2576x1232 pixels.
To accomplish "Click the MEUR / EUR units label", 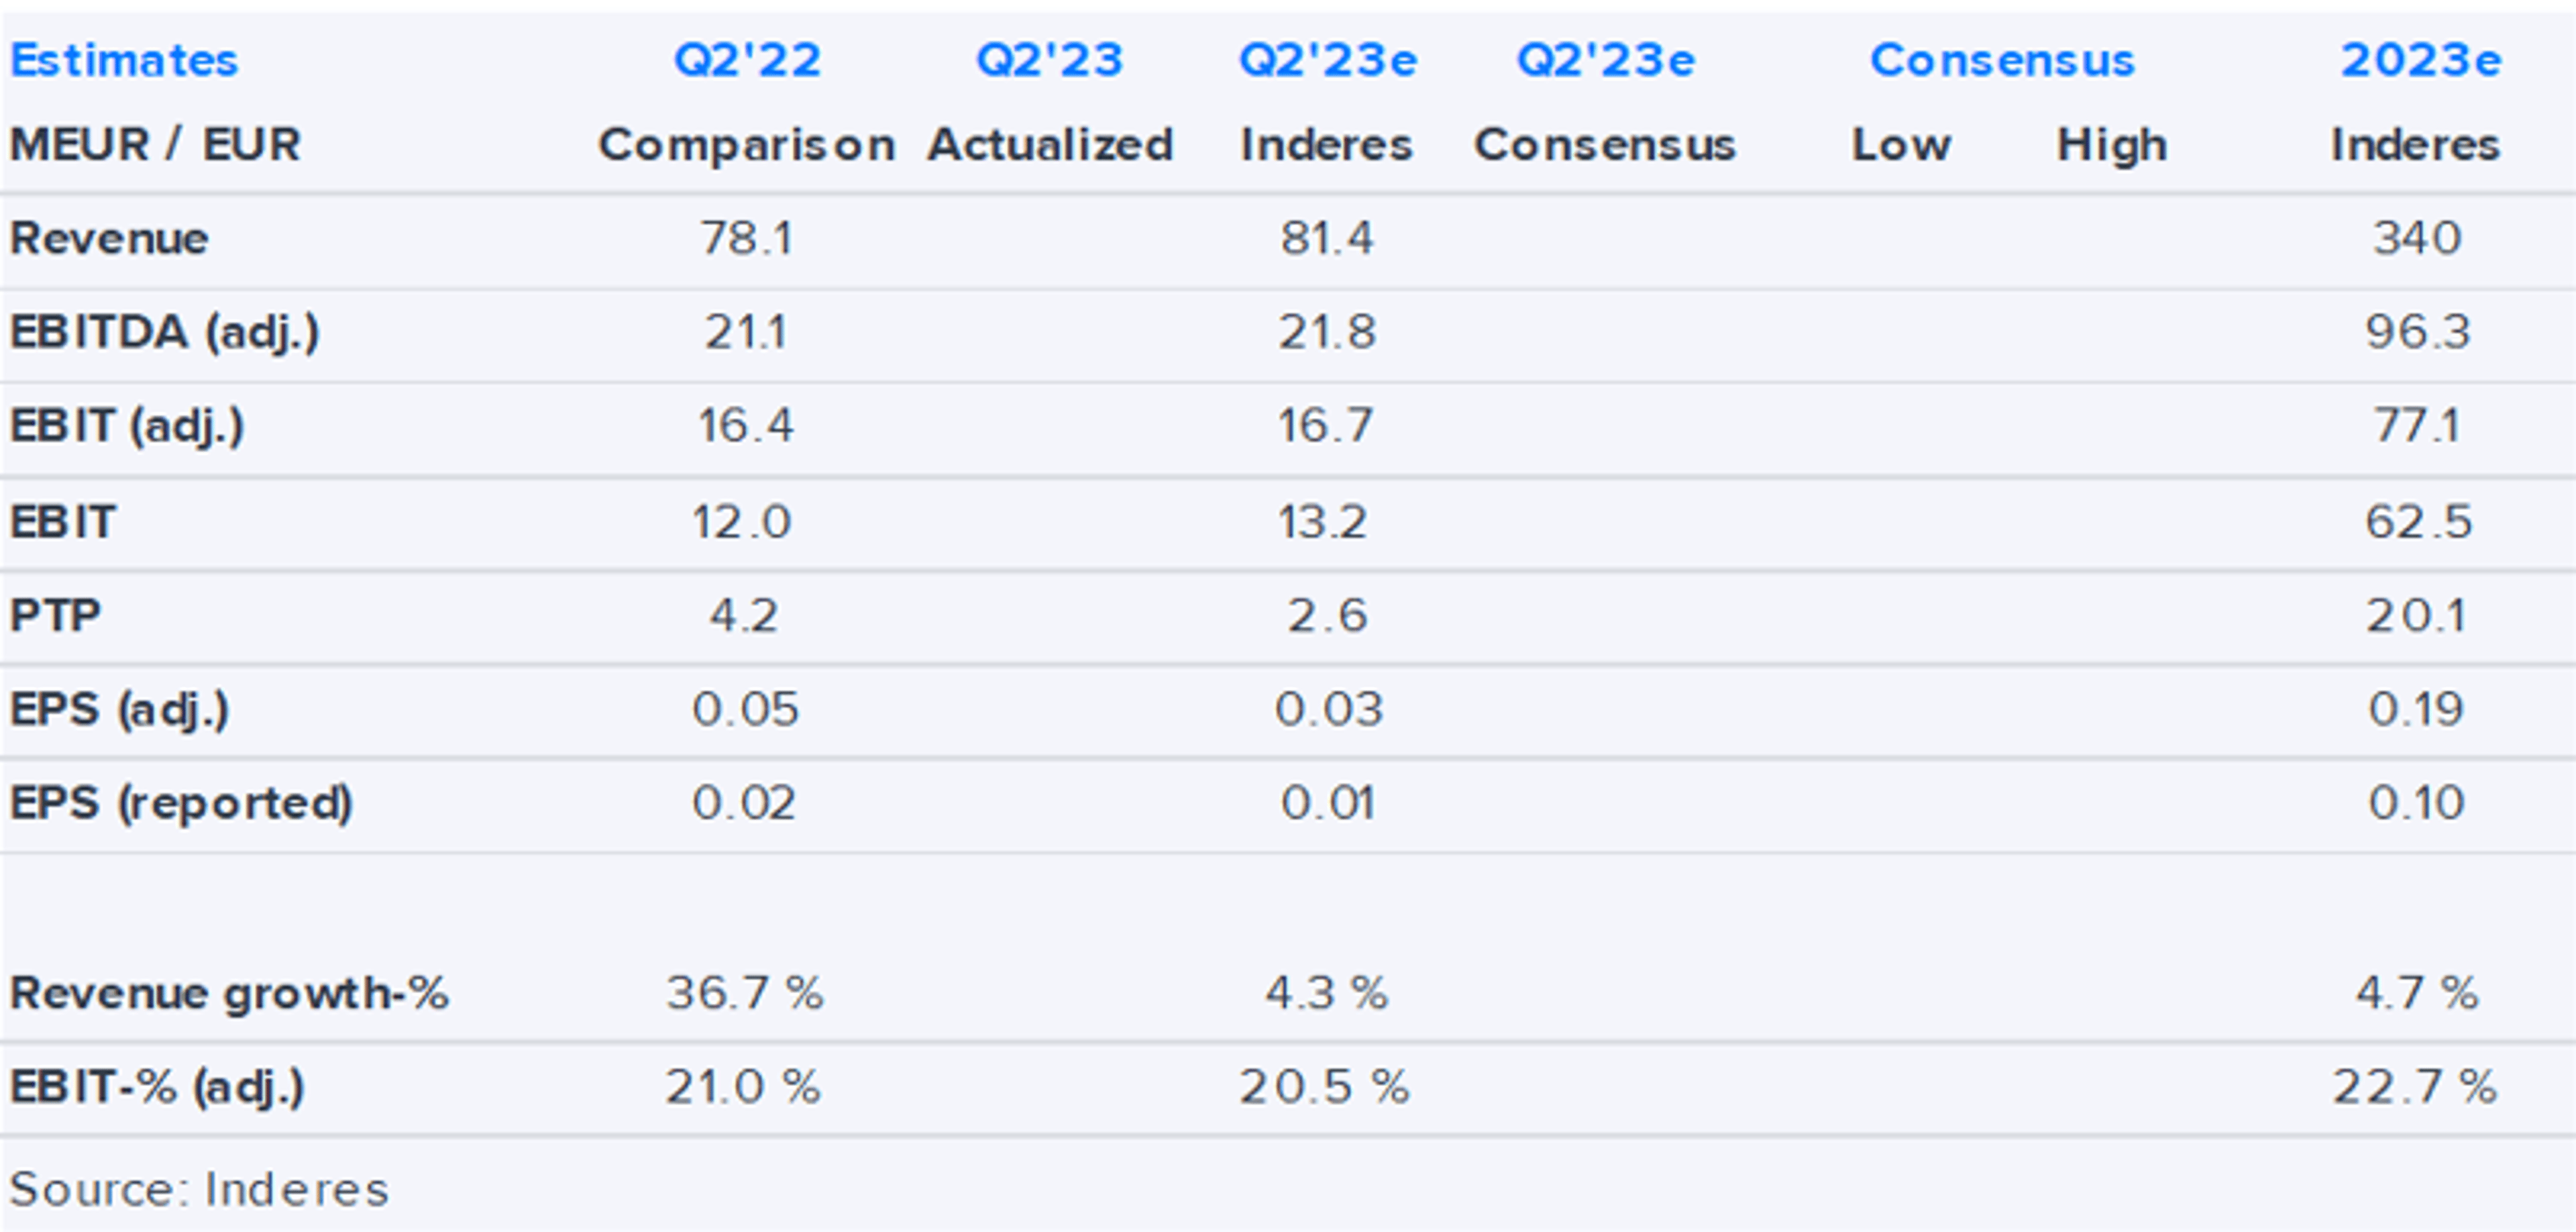I will click(155, 145).
